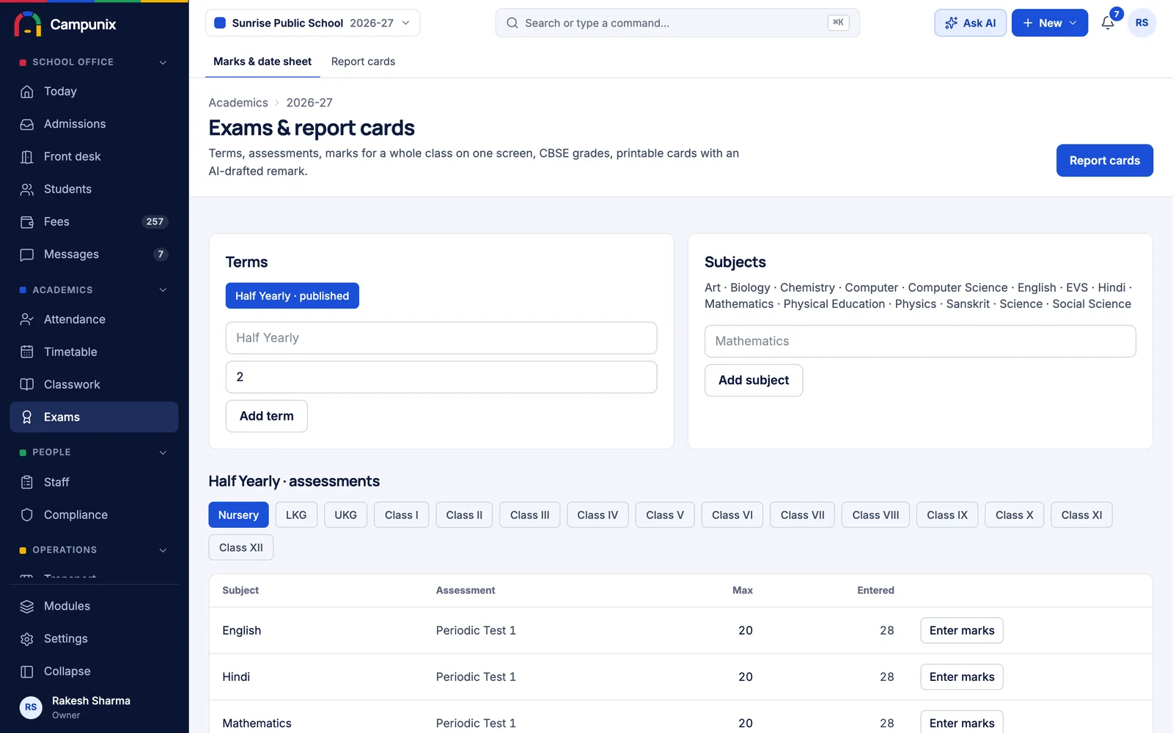Collapse the People section
1173x733 pixels.
coord(163,452)
